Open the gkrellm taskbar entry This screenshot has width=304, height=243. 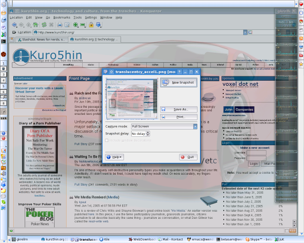20,240
